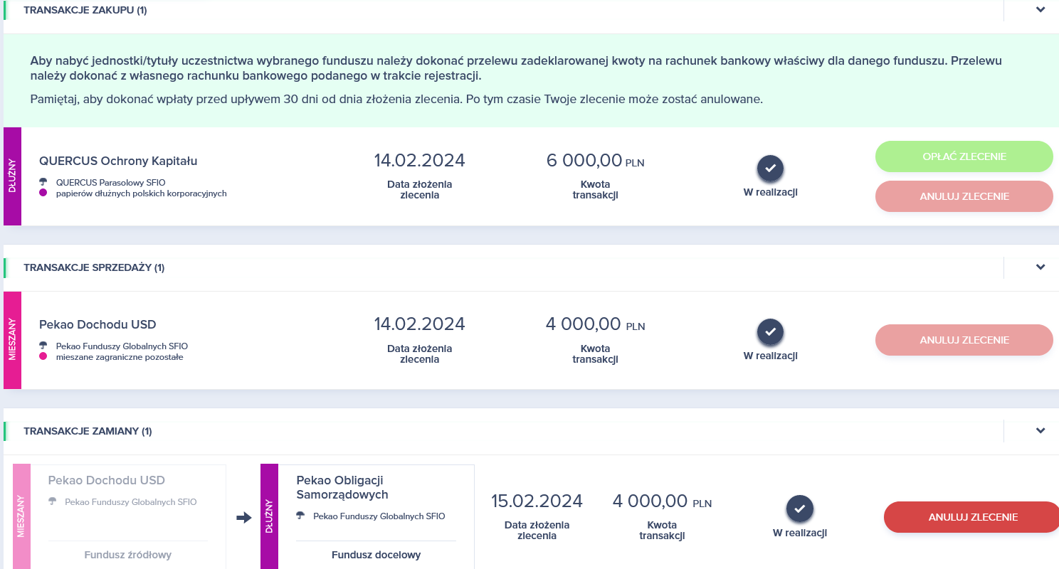Click the umbrella icon in the Pekao Obligacji Samorządowych card
Viewport: 1059px width, 569px height.
[x=301, y=516]
